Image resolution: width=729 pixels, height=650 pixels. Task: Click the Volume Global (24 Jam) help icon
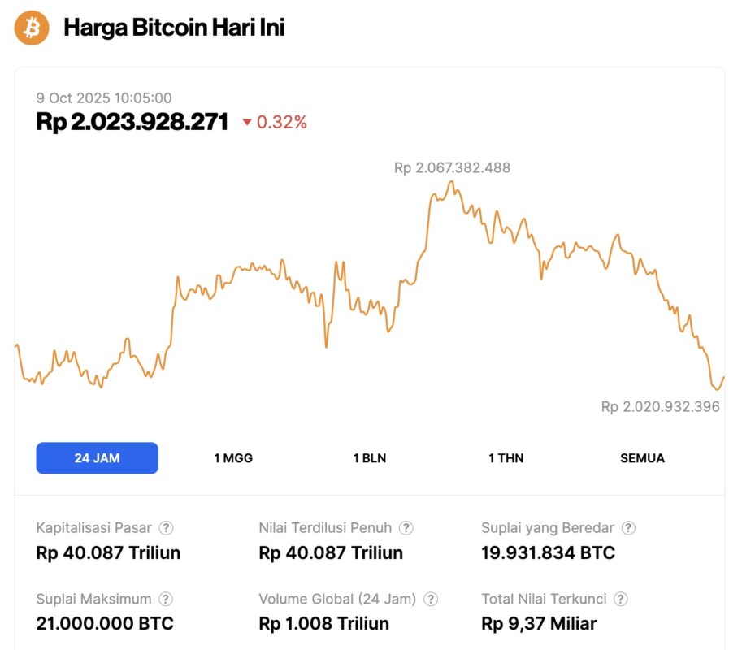431,600
